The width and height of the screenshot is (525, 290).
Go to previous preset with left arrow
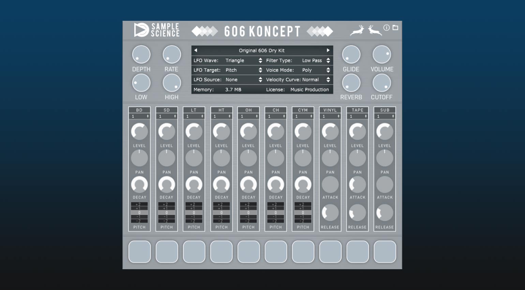(x=196, y=50)
